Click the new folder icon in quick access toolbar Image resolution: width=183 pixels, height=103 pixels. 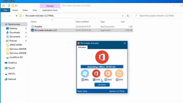pos(13,5)
